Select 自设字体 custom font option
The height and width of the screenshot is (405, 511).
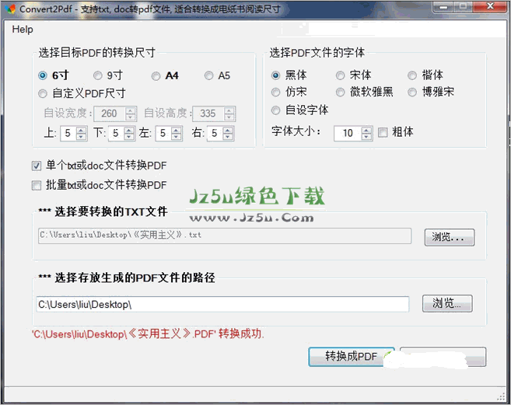(275, 110)
